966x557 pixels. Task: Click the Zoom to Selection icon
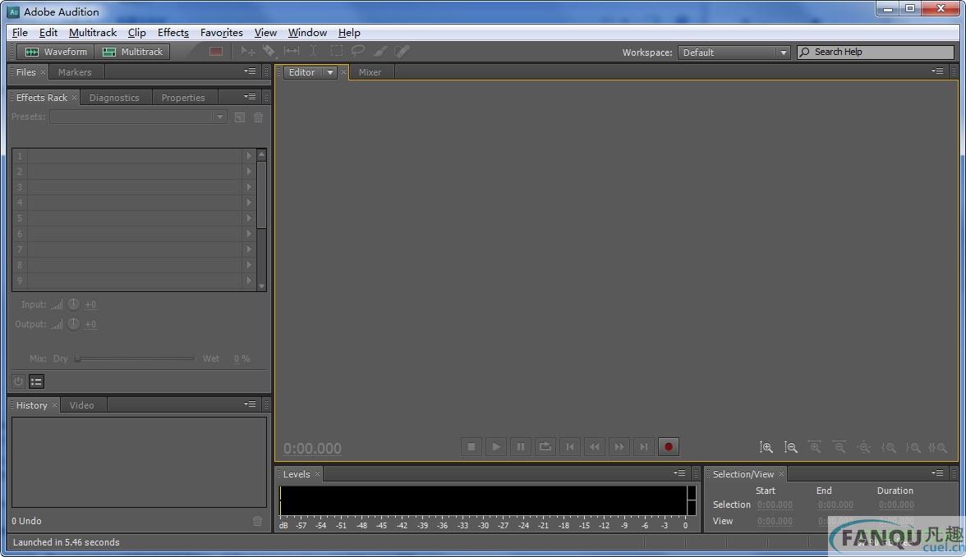click(x=938, y=447)
